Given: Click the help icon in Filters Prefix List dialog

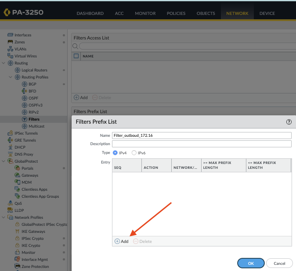Looking at the screenshot, I should pyautogui.click(x=289, y=122).
